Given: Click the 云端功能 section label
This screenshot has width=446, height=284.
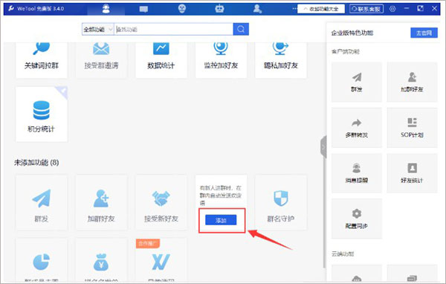Looking at the screenshot, I should point(343,254).
